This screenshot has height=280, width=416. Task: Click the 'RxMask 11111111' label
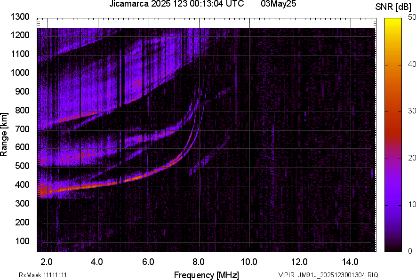pos(42,275)
